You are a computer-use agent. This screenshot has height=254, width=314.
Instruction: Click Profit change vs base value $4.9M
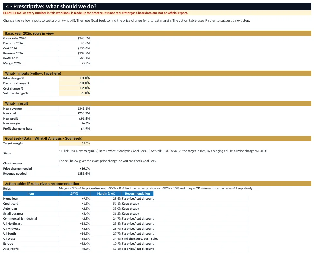(x=75, y=128)
